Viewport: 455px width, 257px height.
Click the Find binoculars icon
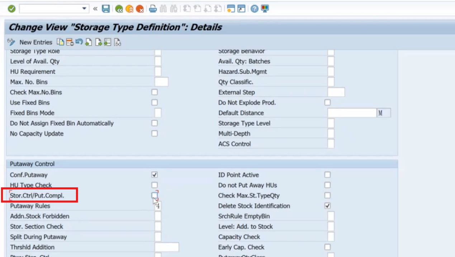[x=163, y=9]
